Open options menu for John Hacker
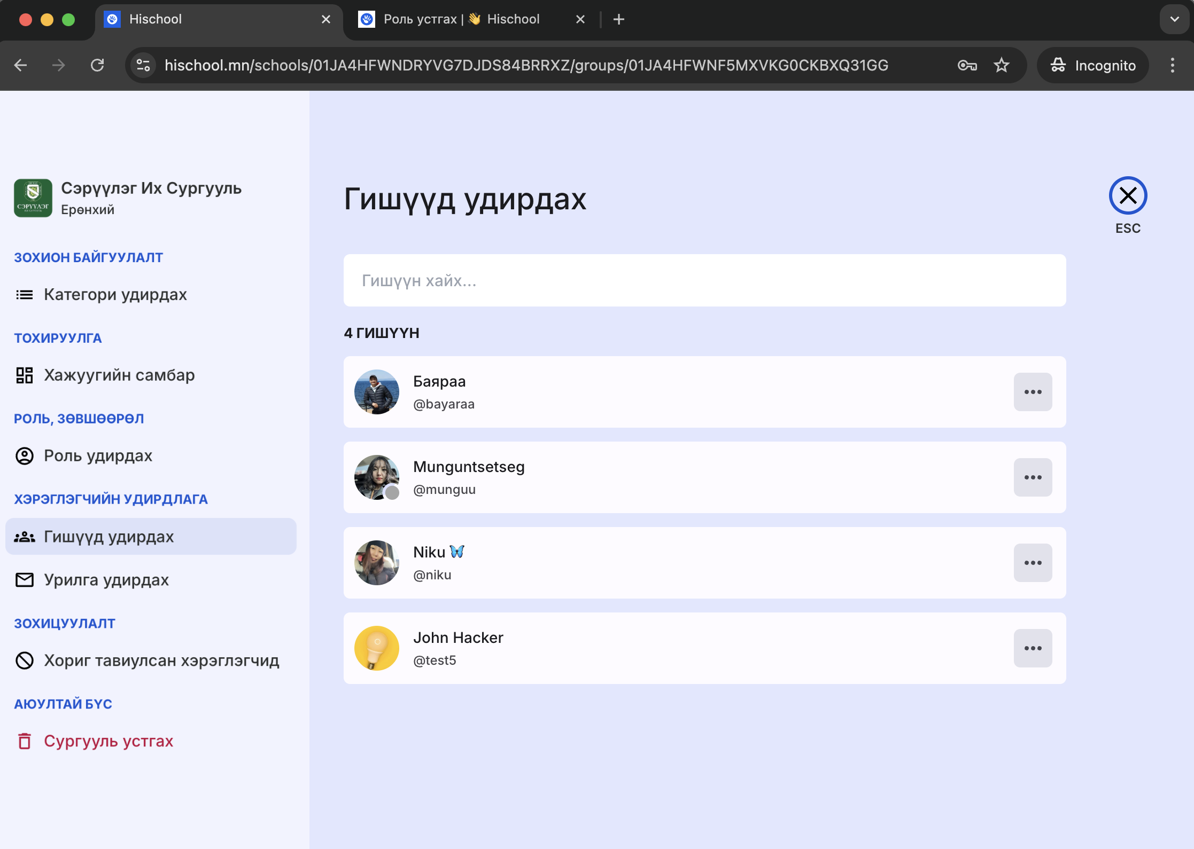This screenshot has width=1194, height=849. pyautogui.click(x=1033, y=648)
